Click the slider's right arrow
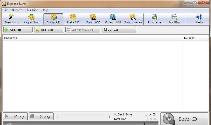 (110, 117)
